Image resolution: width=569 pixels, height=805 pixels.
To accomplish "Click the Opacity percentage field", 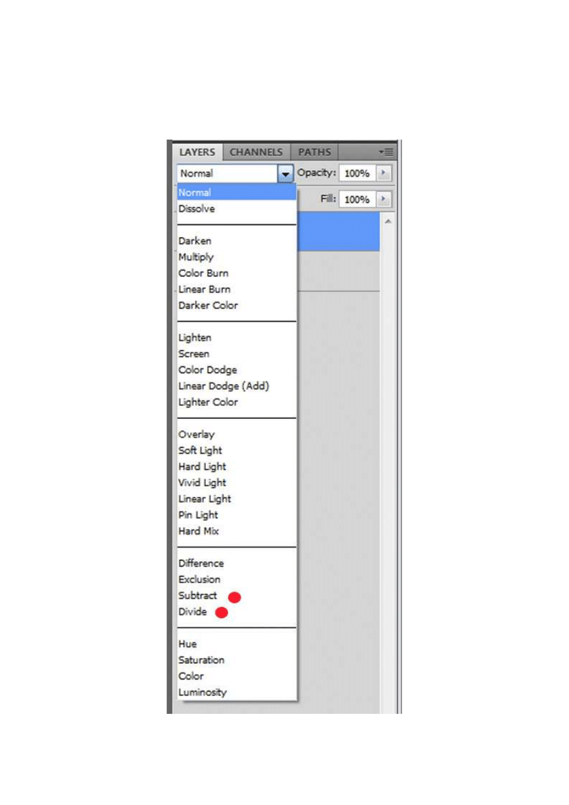I will pyautogui.click(x=357, y=173).
